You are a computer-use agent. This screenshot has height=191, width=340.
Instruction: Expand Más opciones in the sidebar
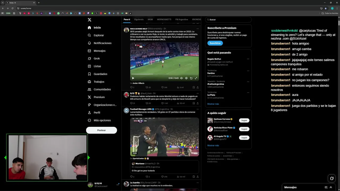pyautogui.click(x=99, y=120)
